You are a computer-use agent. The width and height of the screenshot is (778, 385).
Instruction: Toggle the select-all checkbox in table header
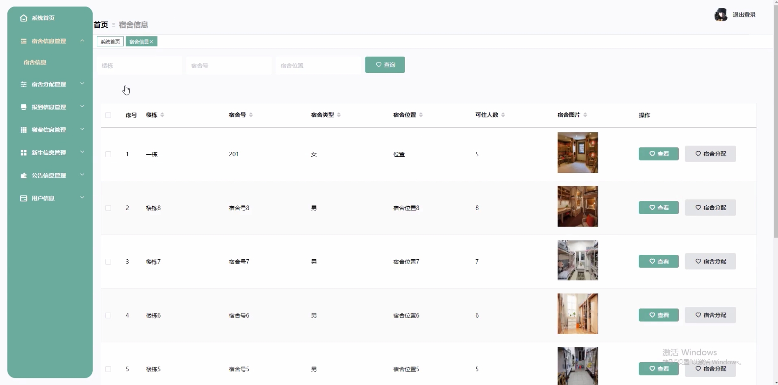point(108,115)
